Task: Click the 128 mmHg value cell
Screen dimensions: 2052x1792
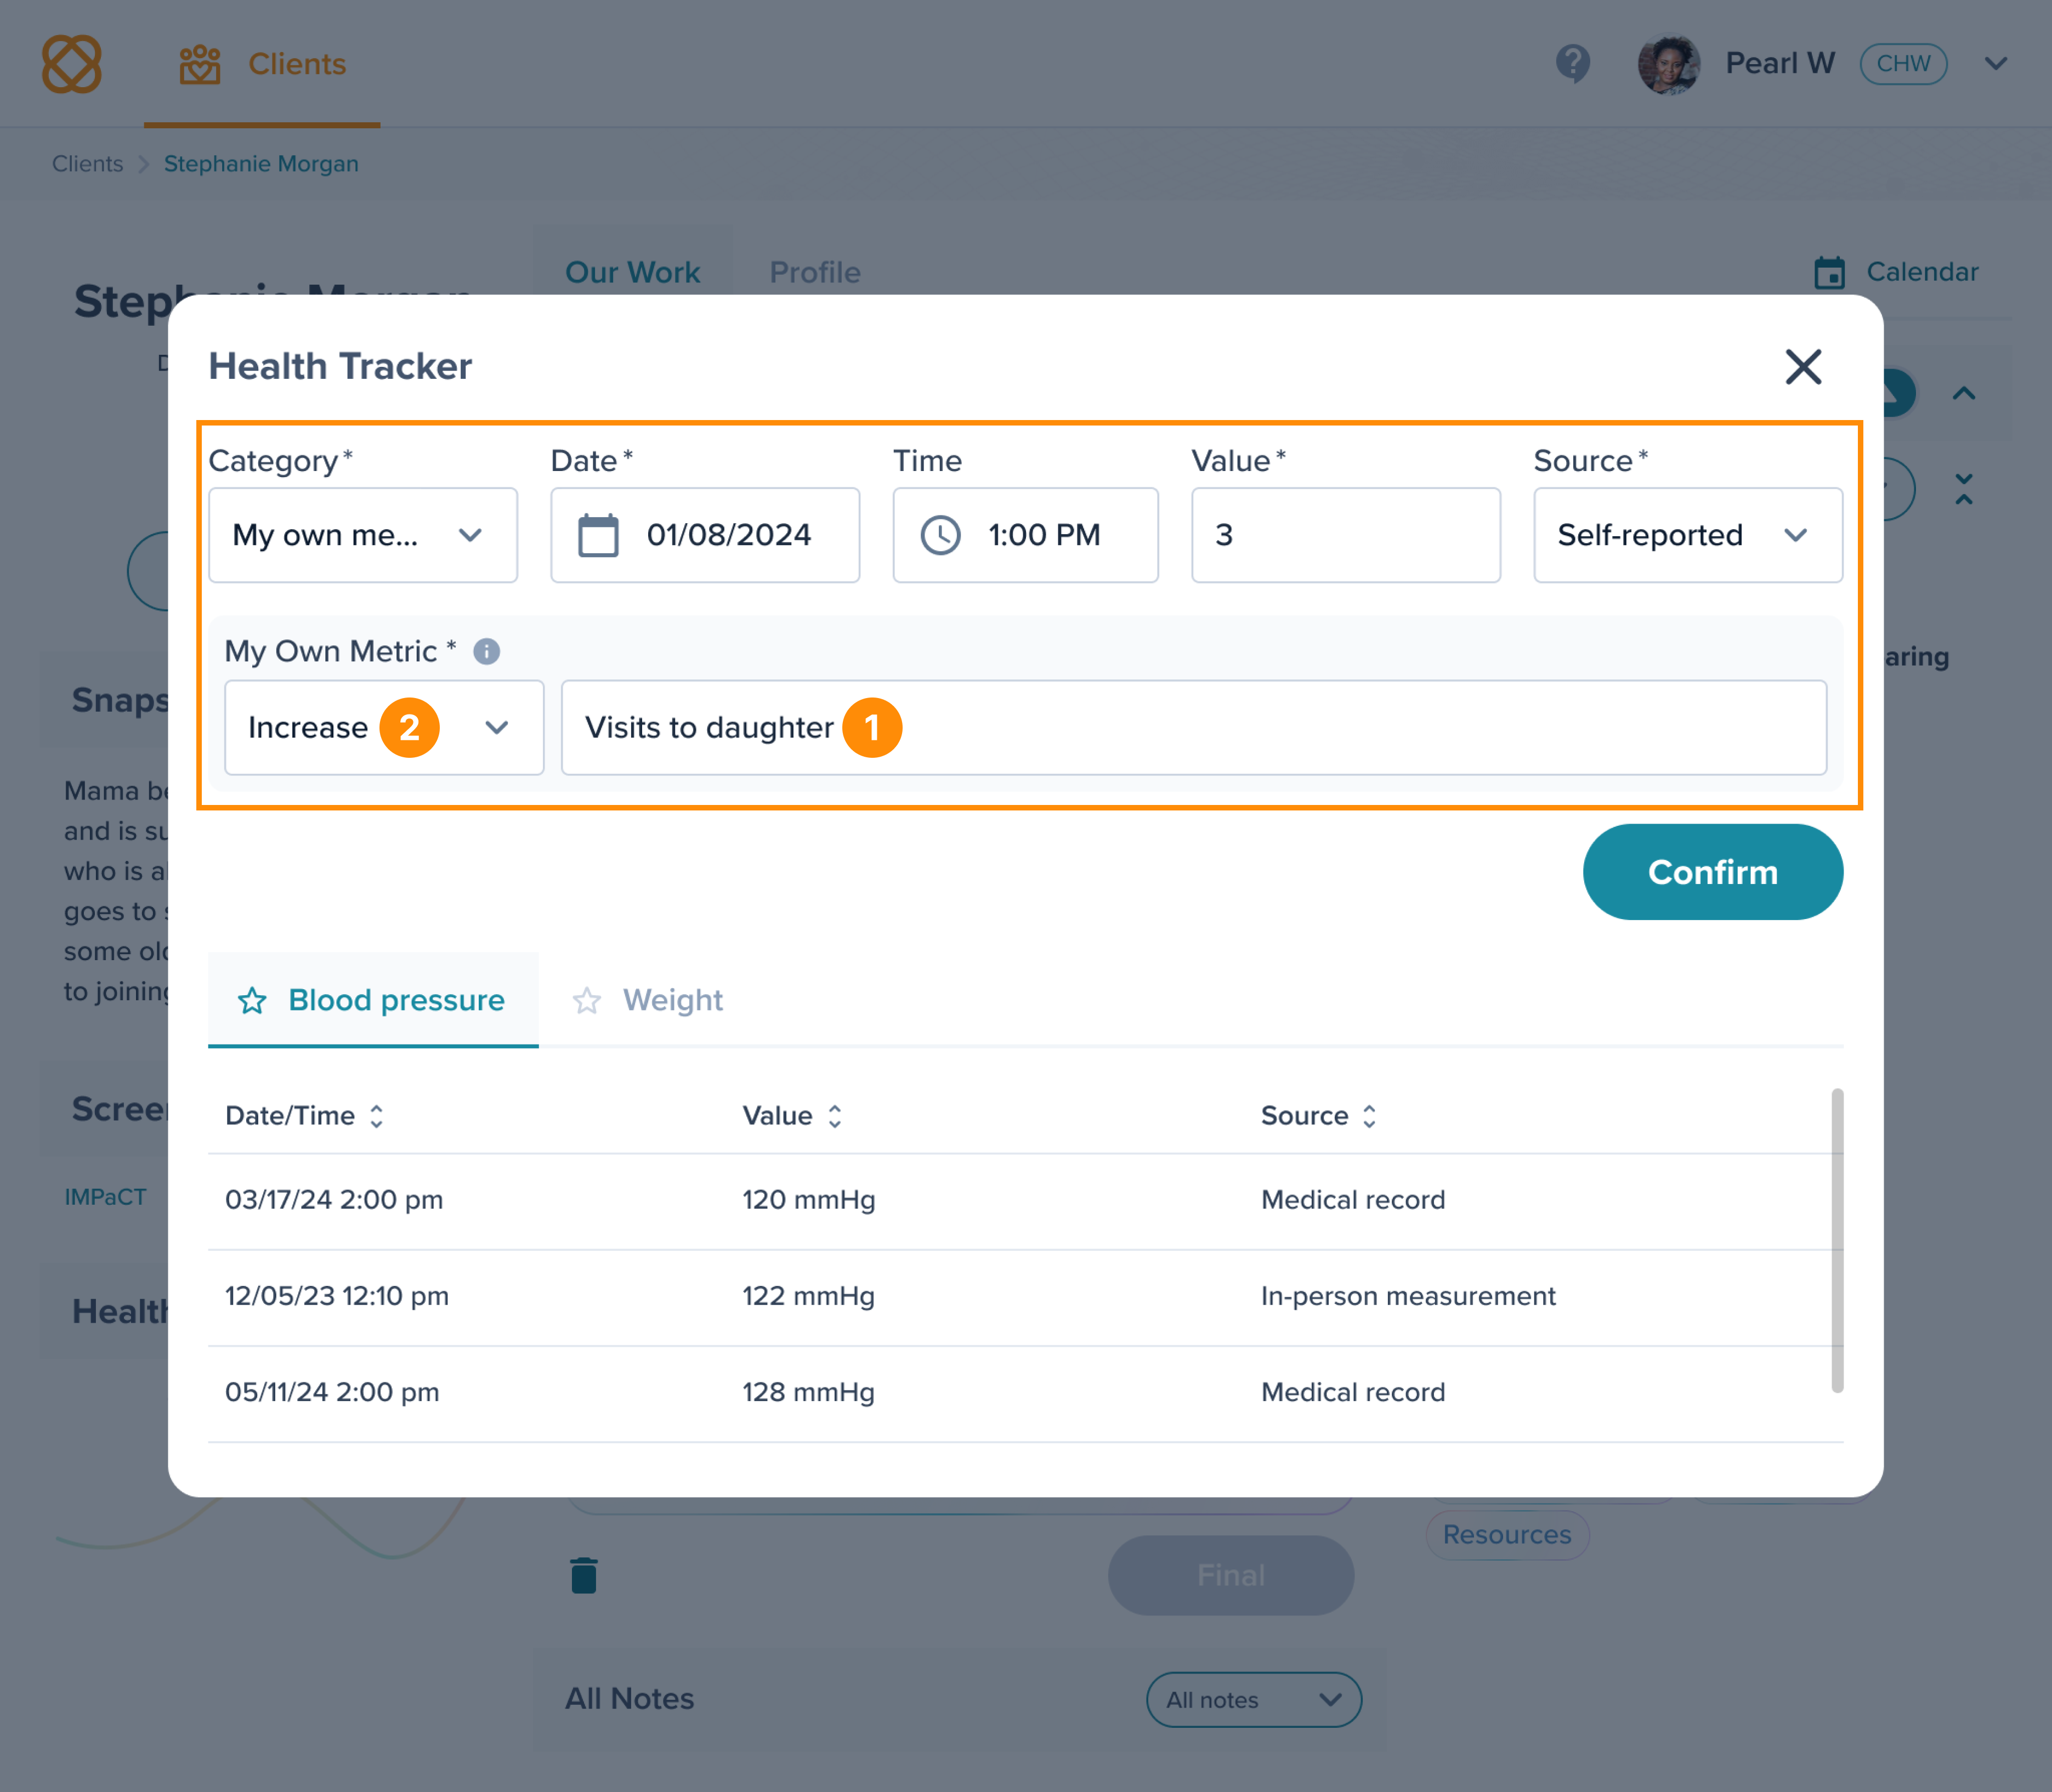Action: 808,1392
